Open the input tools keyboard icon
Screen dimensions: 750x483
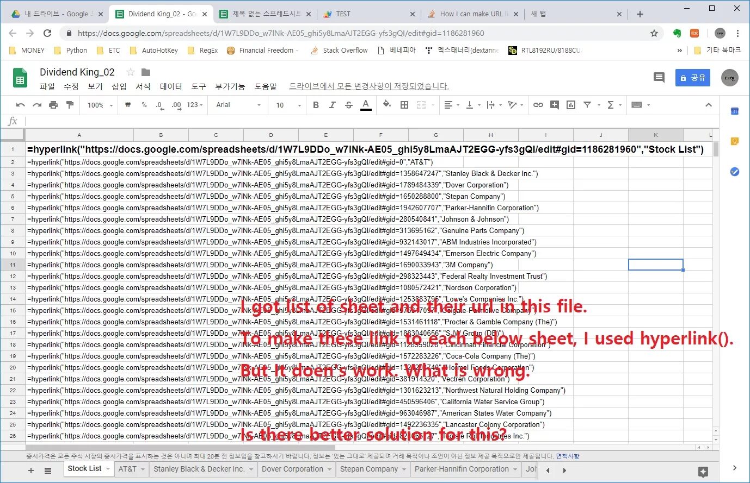pos(641,105)
